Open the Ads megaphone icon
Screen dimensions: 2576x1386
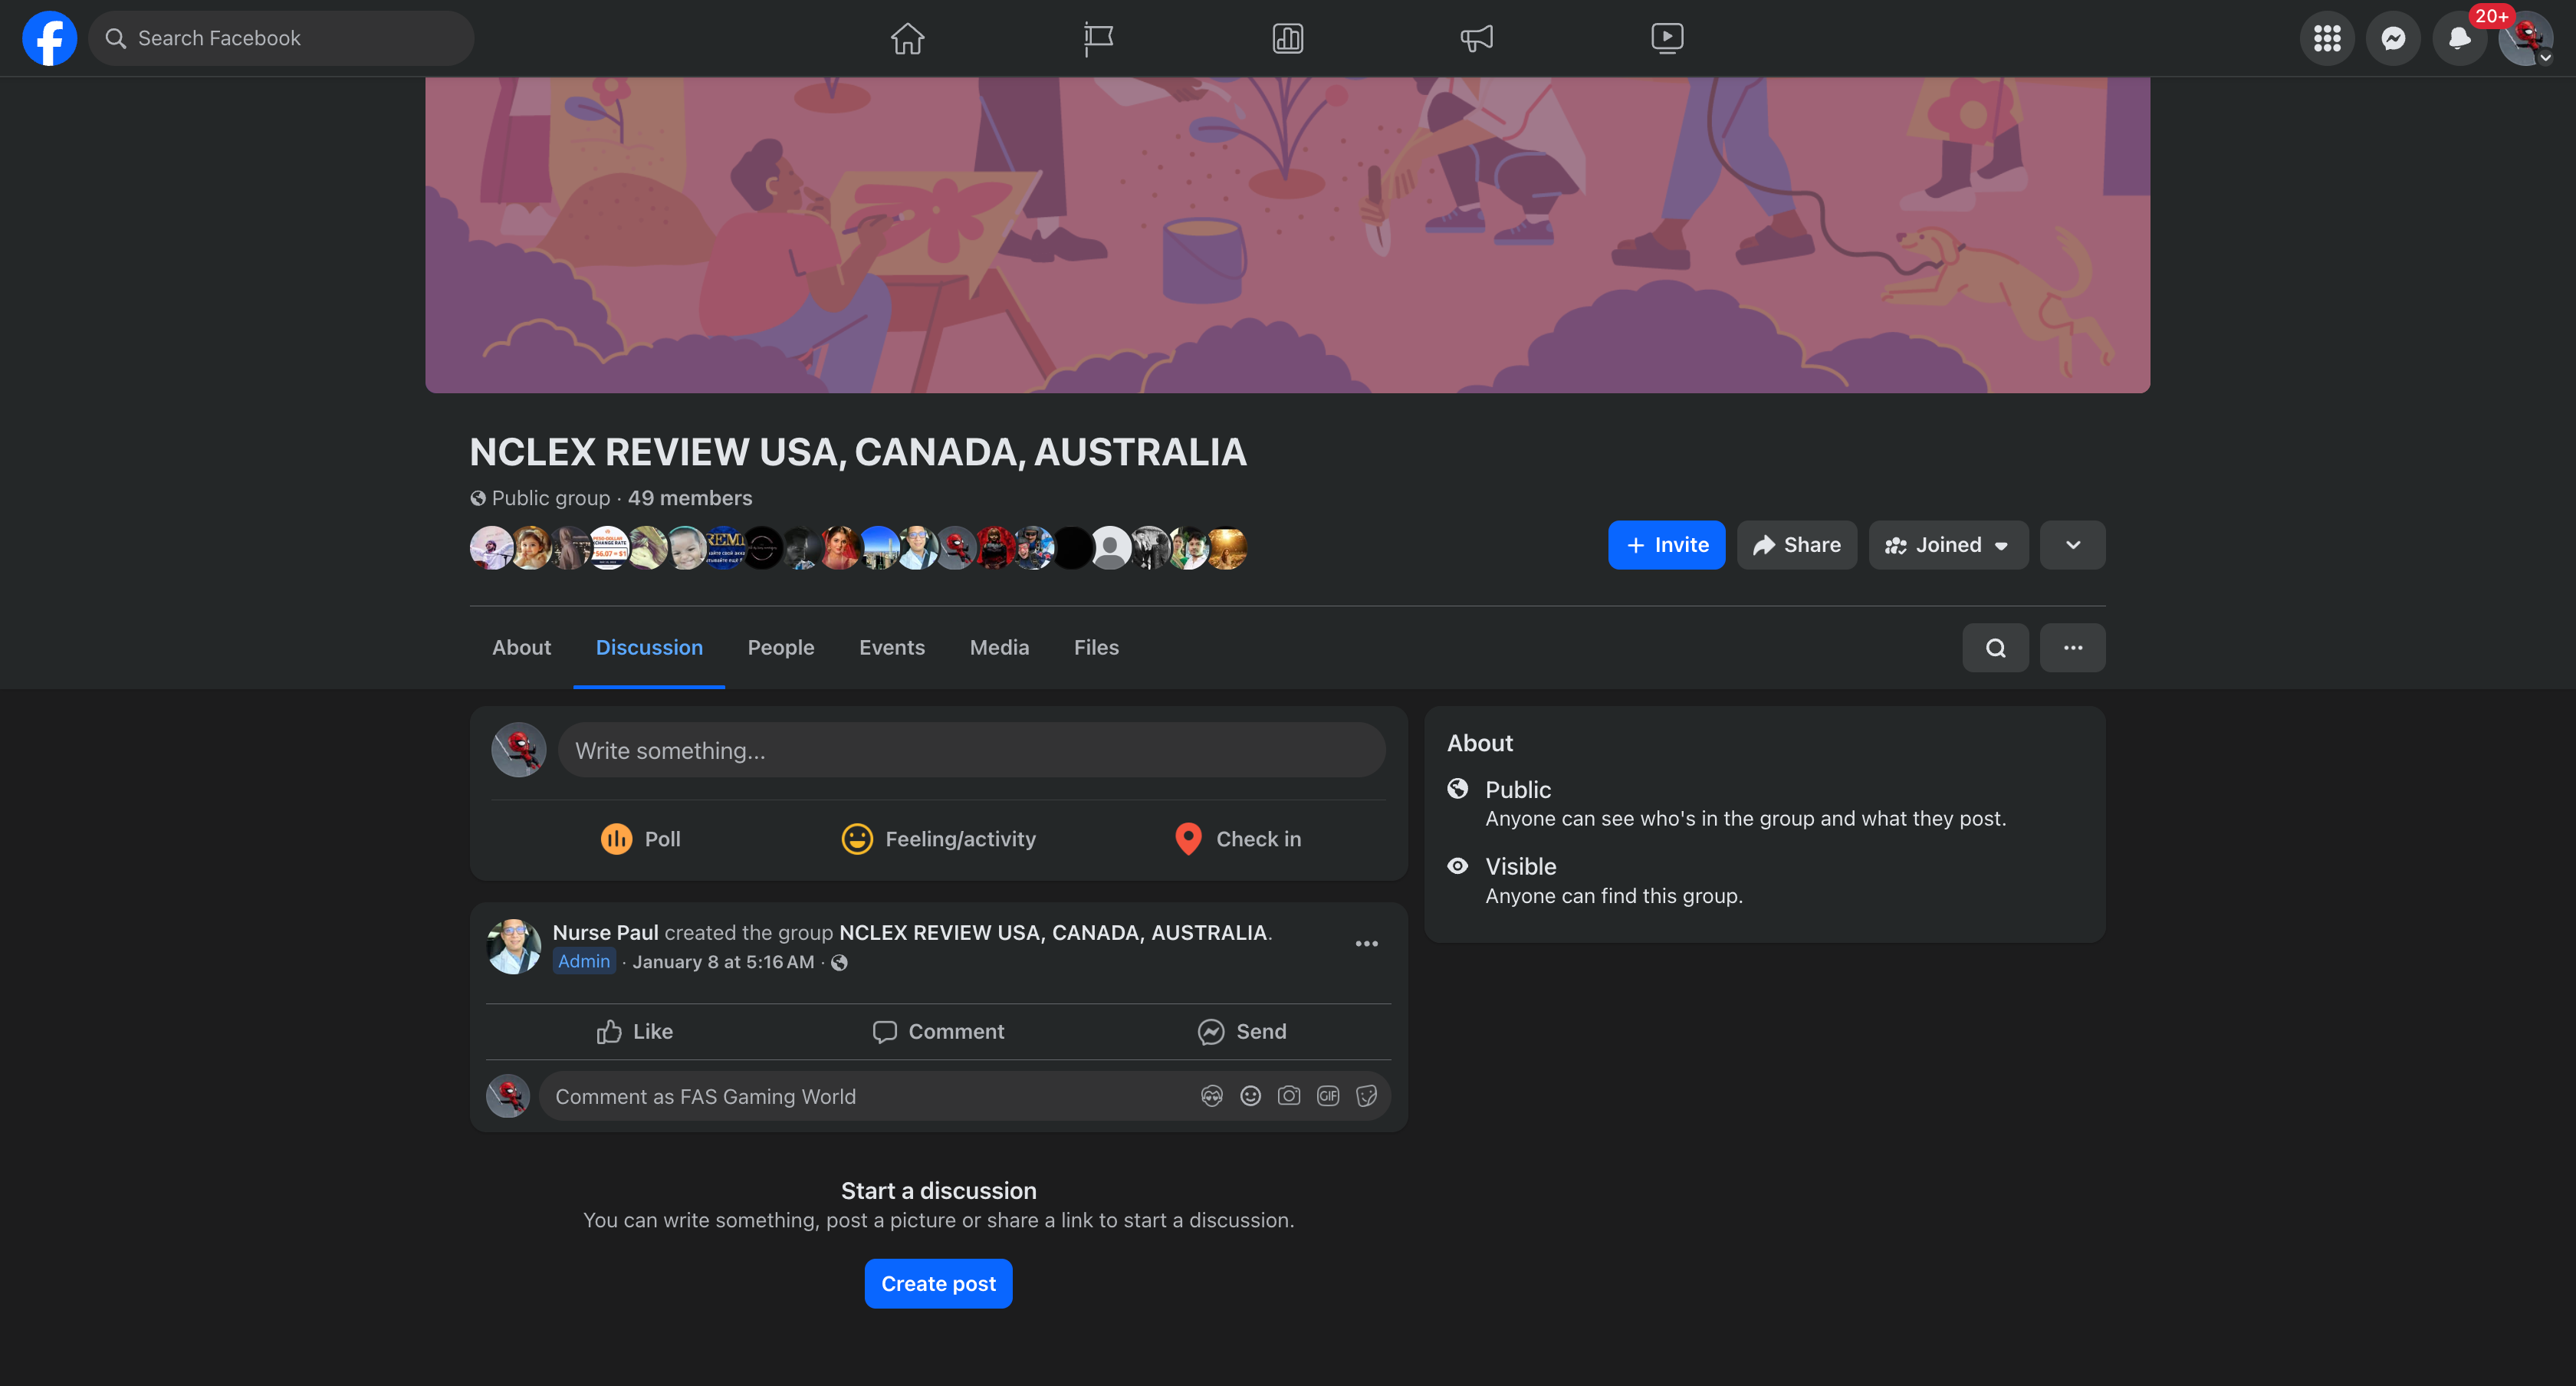1477,38
